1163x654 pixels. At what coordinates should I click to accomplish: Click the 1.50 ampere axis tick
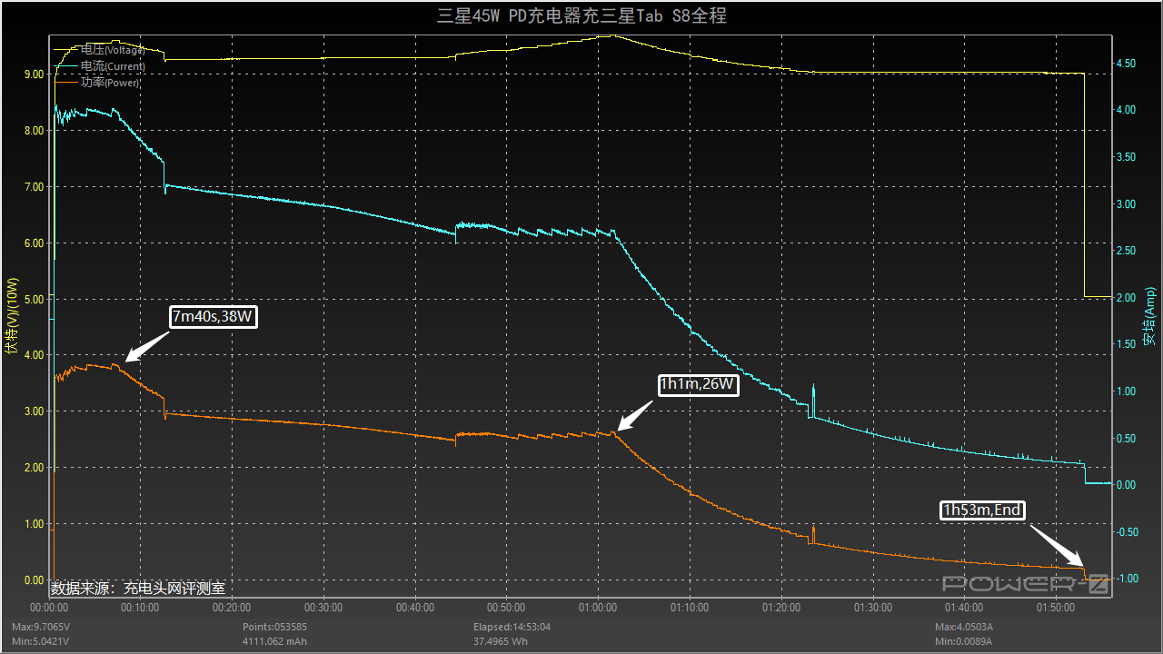[x=1126, y=344]
